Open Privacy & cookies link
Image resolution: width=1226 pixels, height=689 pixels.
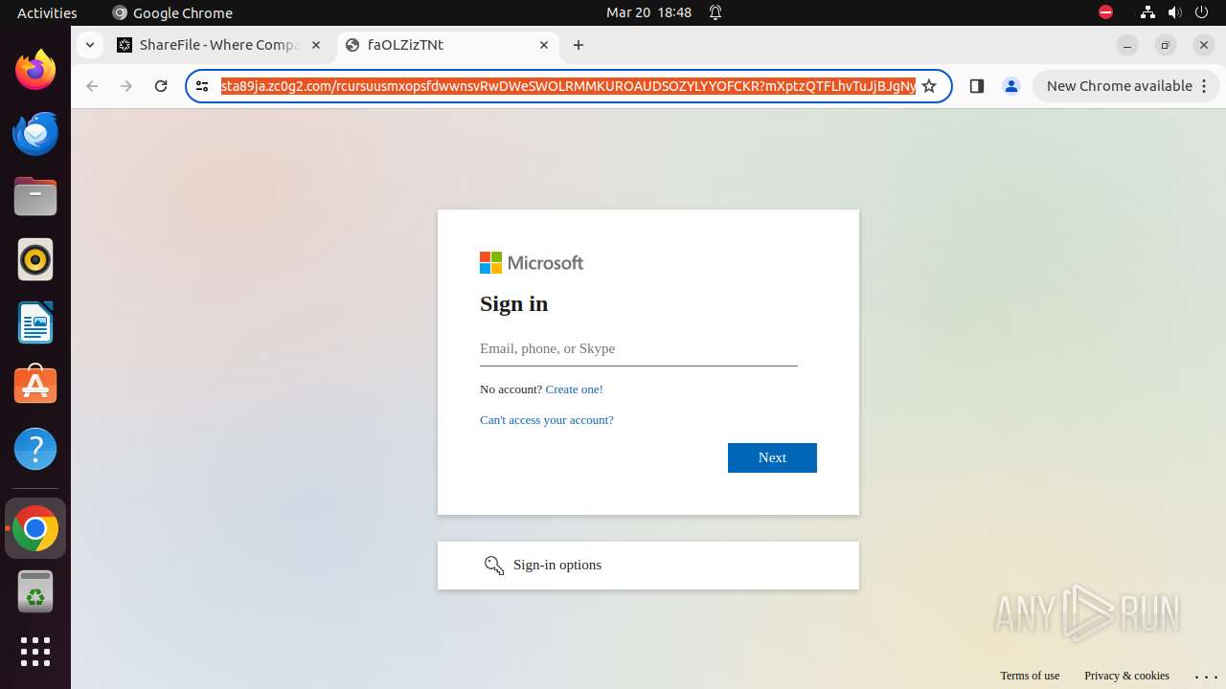(1126, 676)
